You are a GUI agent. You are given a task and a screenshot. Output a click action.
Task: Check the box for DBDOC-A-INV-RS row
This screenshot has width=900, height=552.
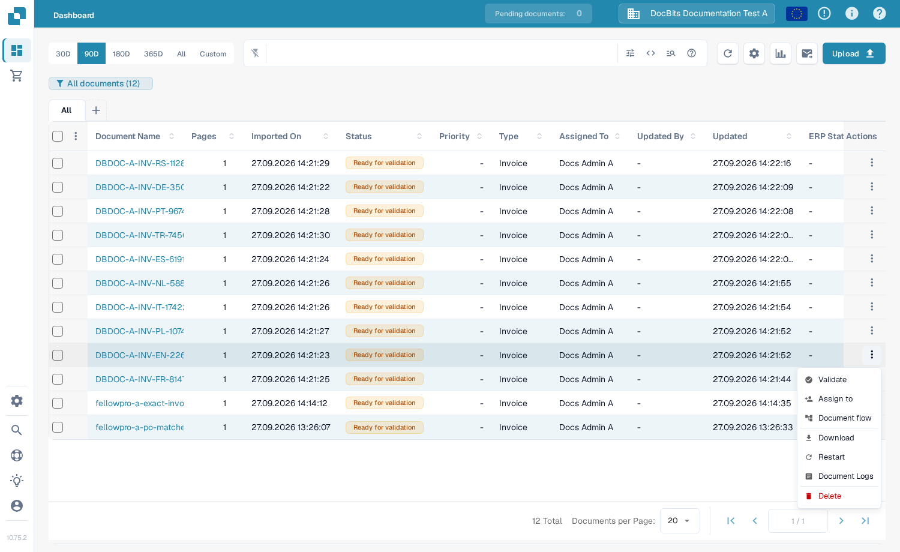click(58, 163)
